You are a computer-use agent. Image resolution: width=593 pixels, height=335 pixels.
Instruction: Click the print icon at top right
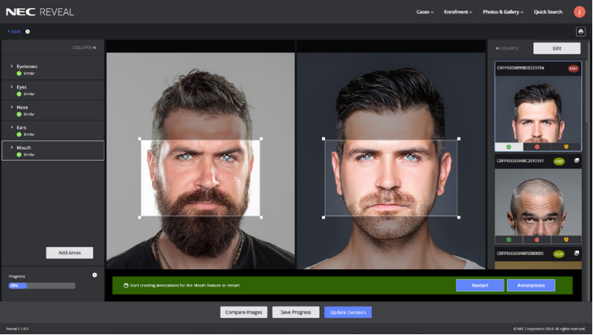(x=580, y=31)
